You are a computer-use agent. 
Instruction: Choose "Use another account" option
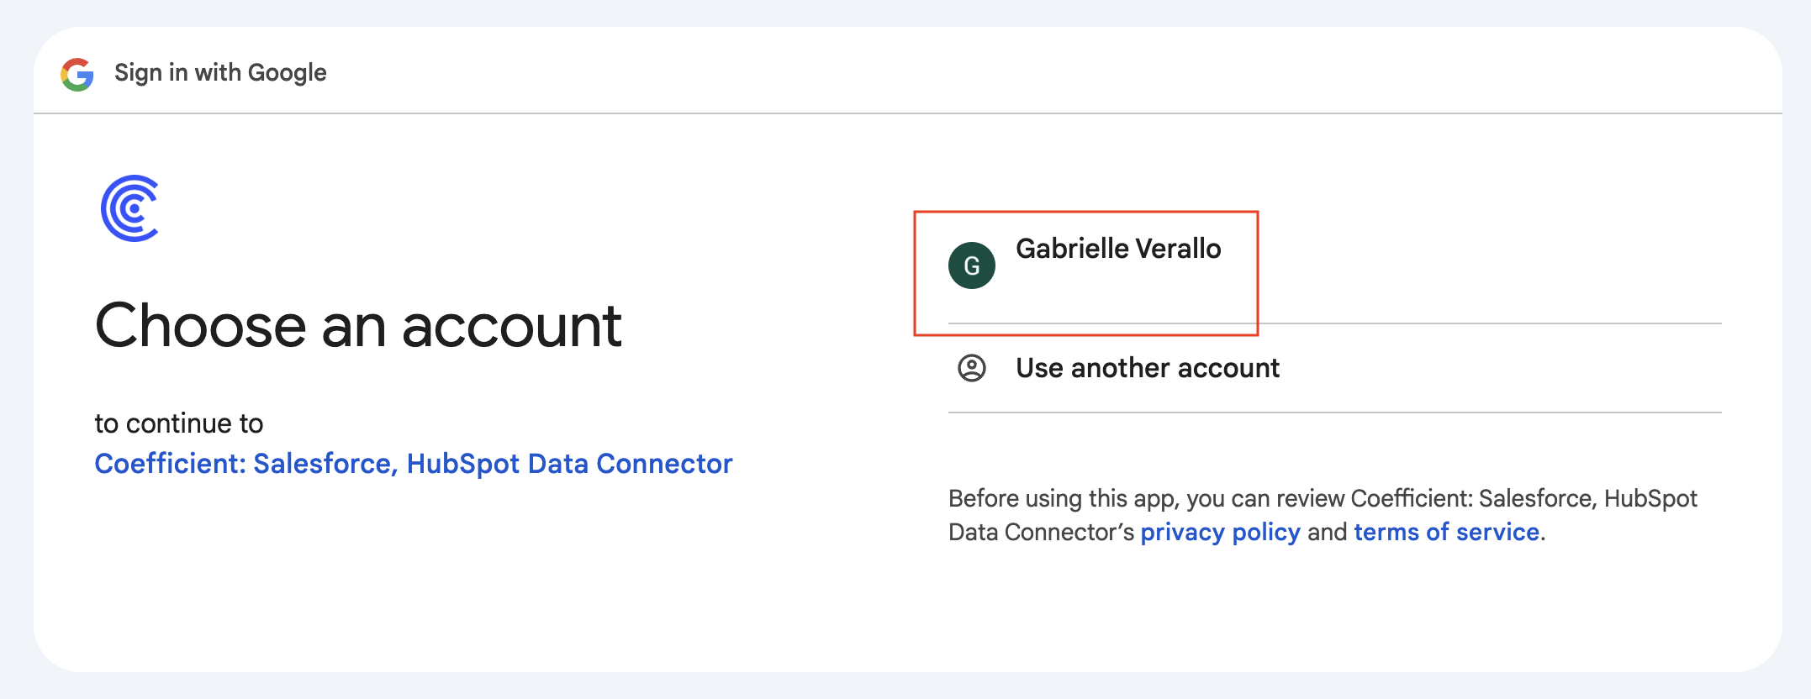pos(1148,368)
